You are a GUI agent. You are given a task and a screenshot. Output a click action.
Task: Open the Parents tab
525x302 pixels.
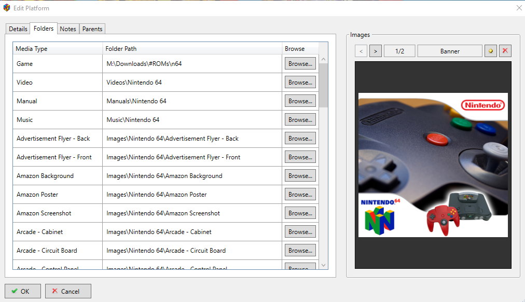(92, 29)
